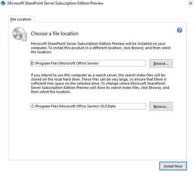Place cursor in the C:\Program Files\Microsoft Office Servers box

(x=88, y=64)
